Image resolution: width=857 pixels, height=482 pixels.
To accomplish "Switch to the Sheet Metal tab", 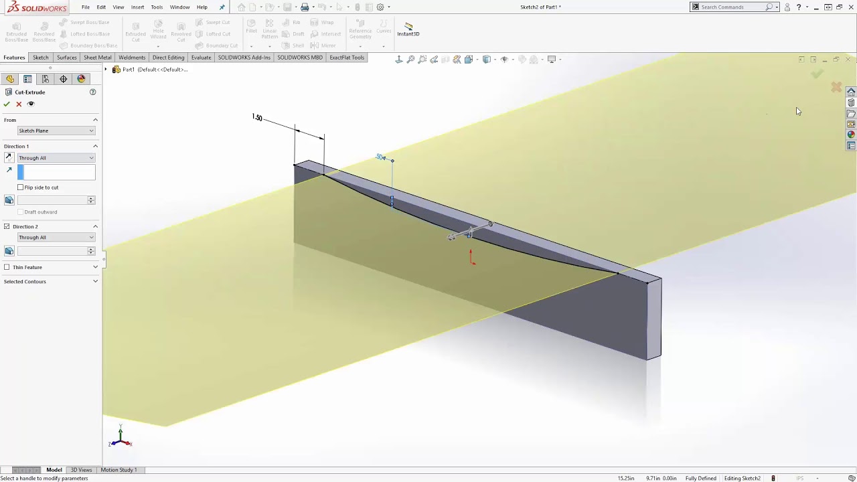I will coord(97,58).
